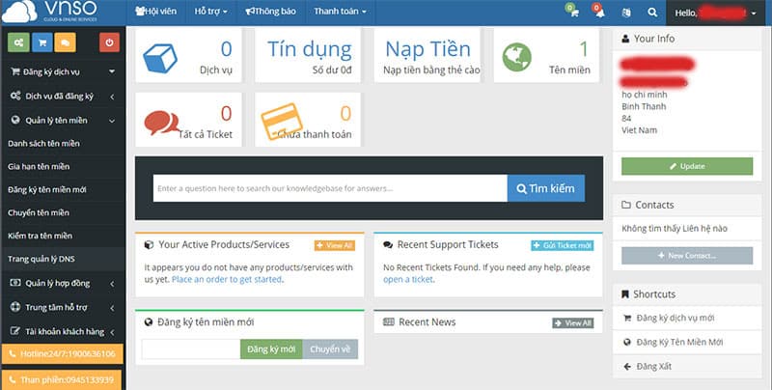Image resolution: width=772 pixels, height=390 pixels.
Task: Open the Thanh toán dropdown menu
Action: pyautogui.click(x=341, y=12)
